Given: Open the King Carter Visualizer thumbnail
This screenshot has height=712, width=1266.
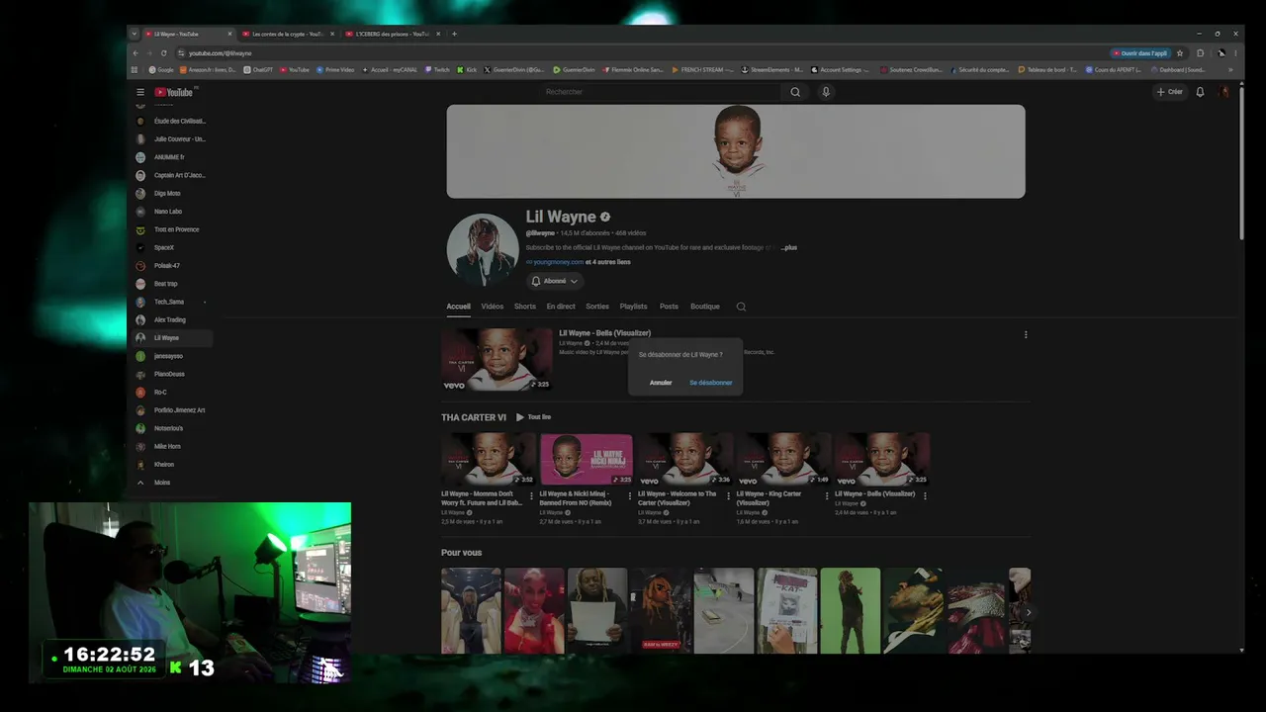Looking at the screenshot, I should (783, 459).
